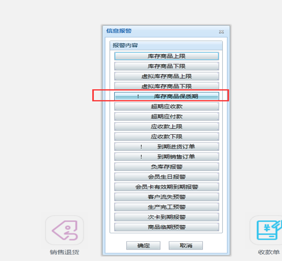This screenshot has height=261, width=282.
Task: View 客户流失预警 alarm
Action: point(167,197)
